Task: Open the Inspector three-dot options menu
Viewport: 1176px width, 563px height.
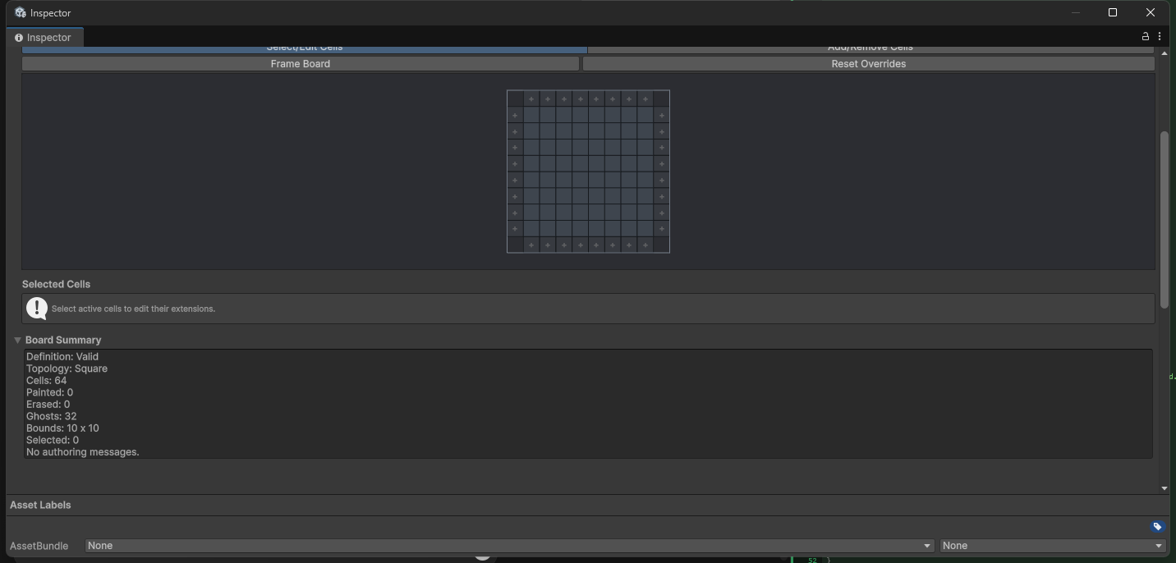Action: coord(1160,37)
